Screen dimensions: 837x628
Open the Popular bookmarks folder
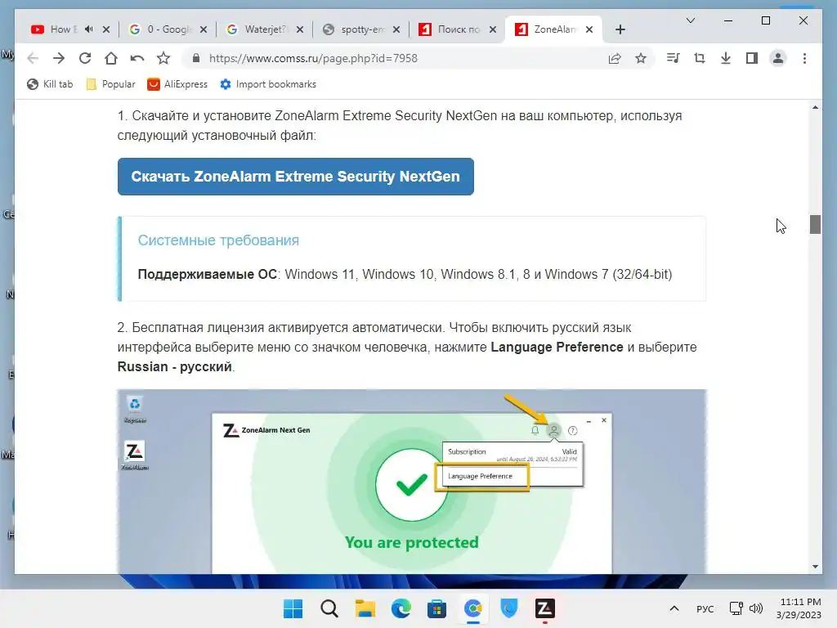pyautogui.click(x=110, y=84)
